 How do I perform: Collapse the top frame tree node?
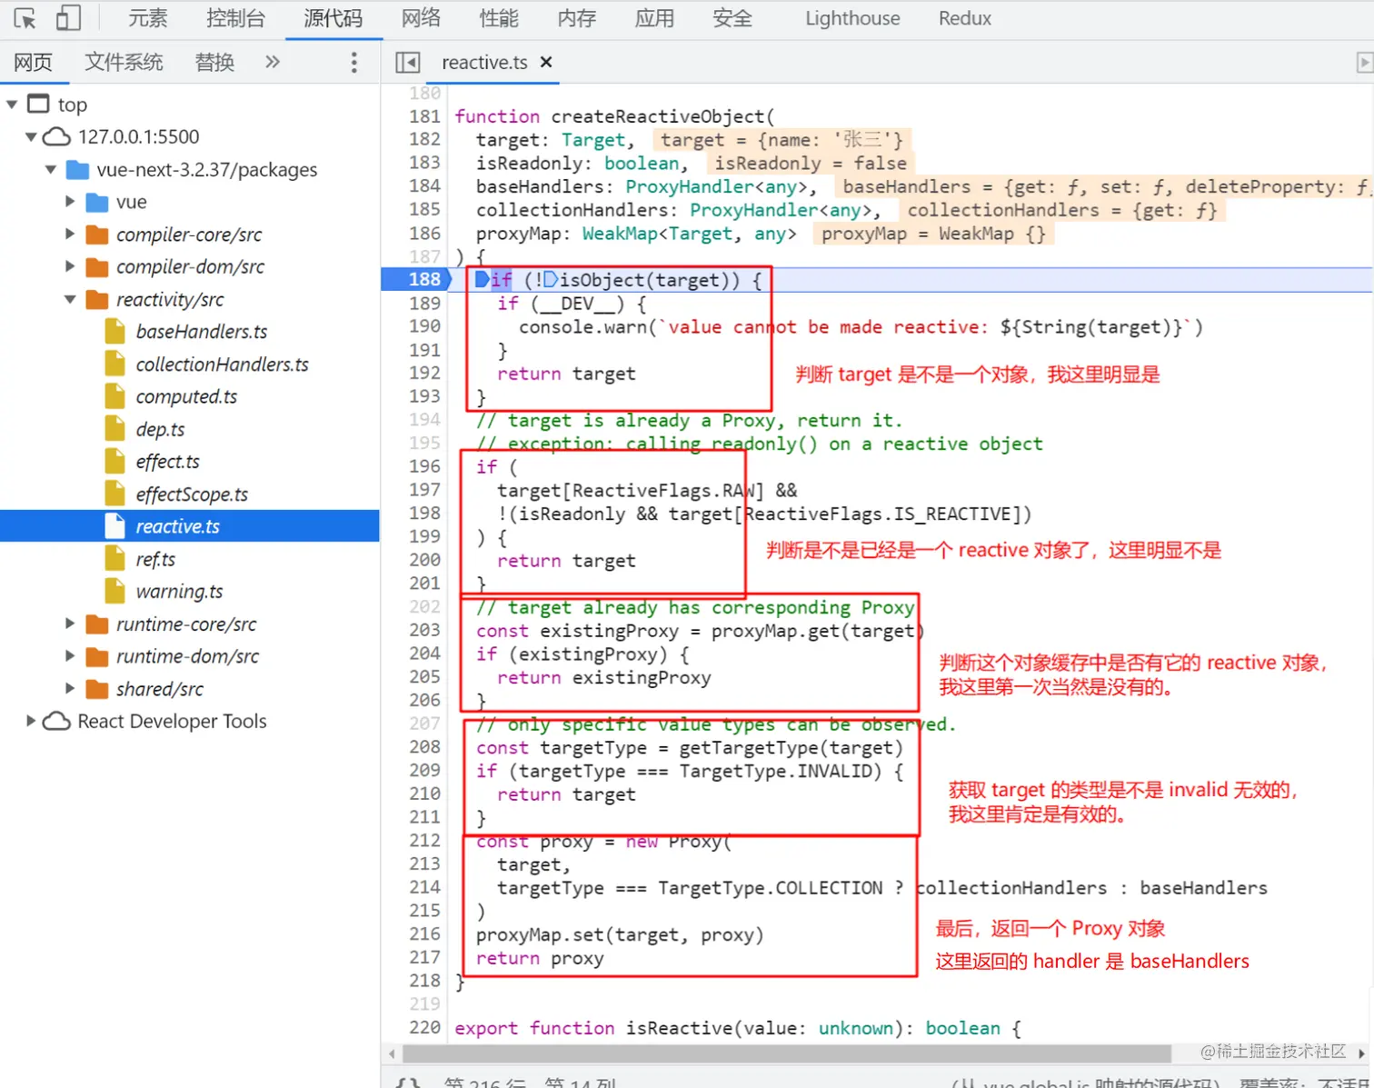point(12,105)
